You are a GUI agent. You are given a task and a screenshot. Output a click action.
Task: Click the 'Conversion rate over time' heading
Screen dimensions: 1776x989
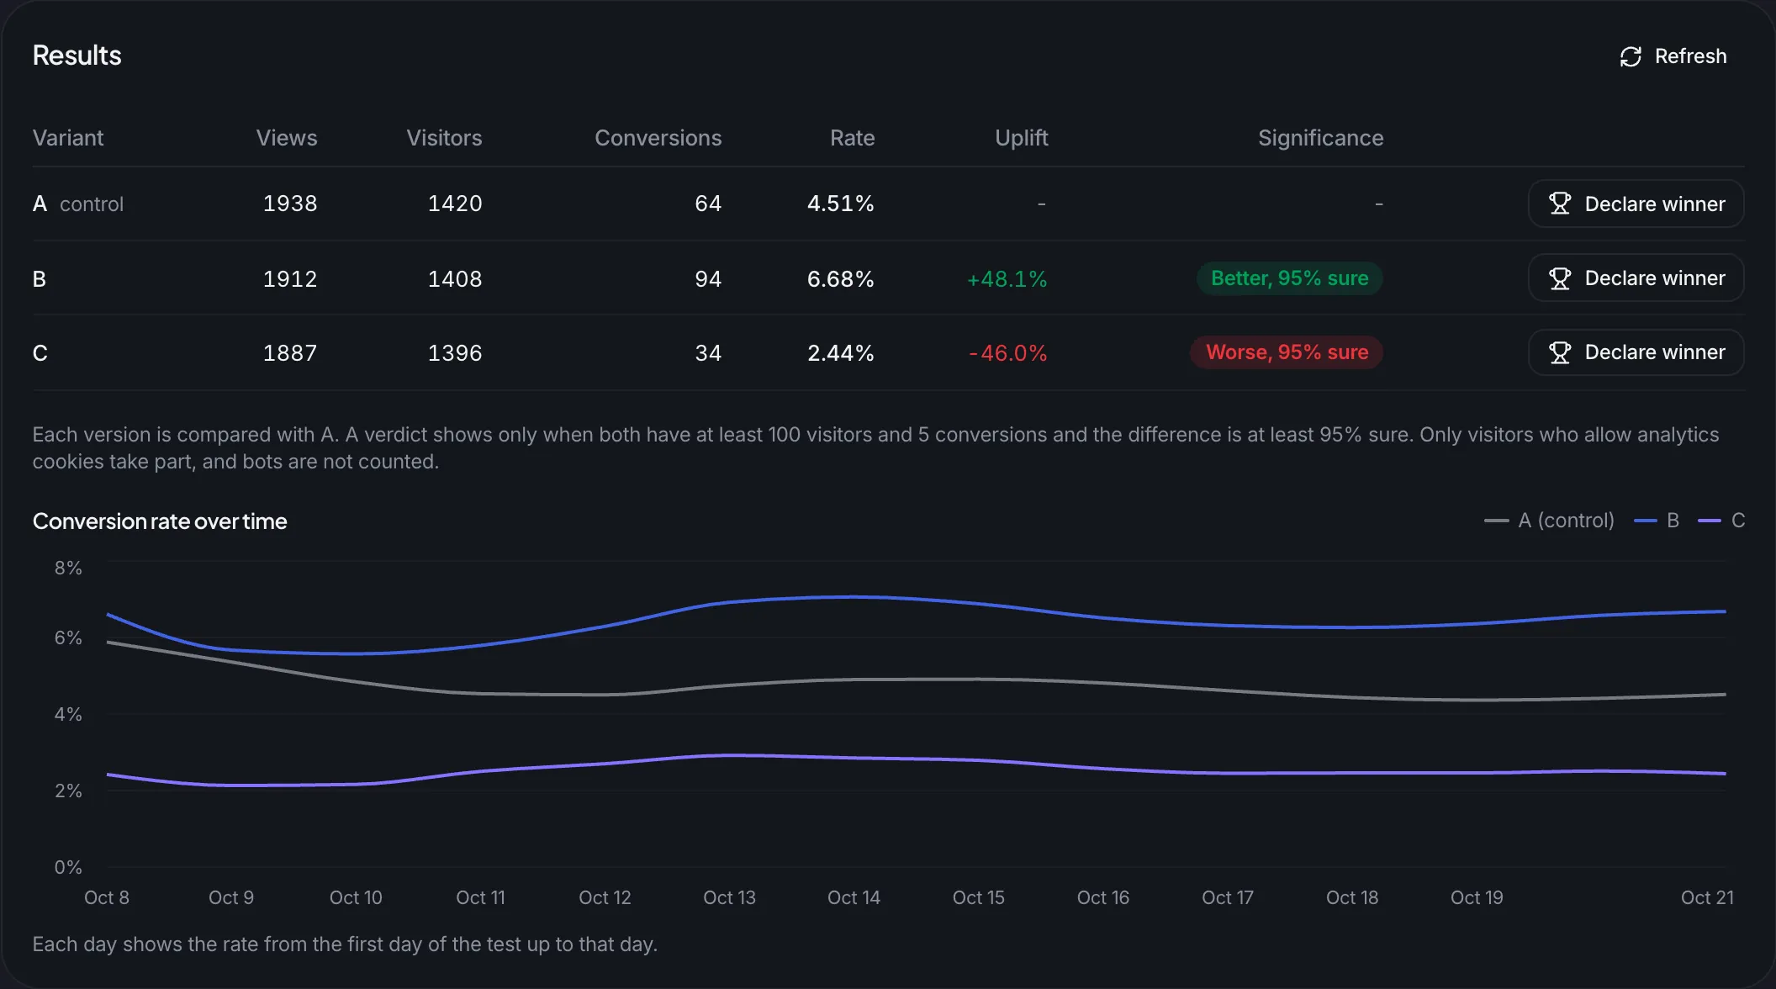click(x=160, y=521)
